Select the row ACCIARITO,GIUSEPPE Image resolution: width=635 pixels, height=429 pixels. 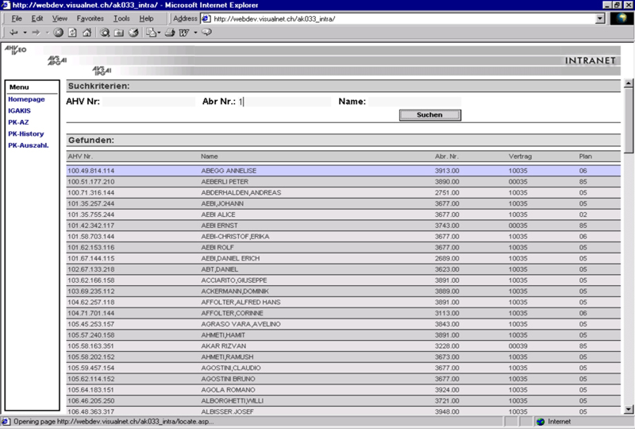[344, 280]
